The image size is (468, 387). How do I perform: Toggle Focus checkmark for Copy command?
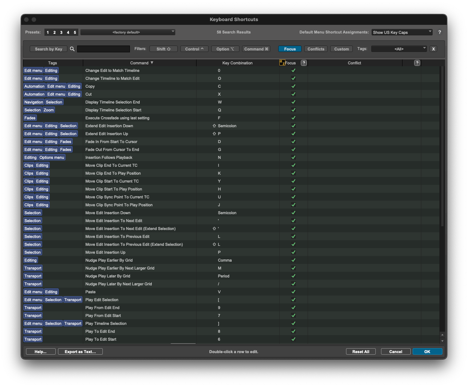[293, 86]
